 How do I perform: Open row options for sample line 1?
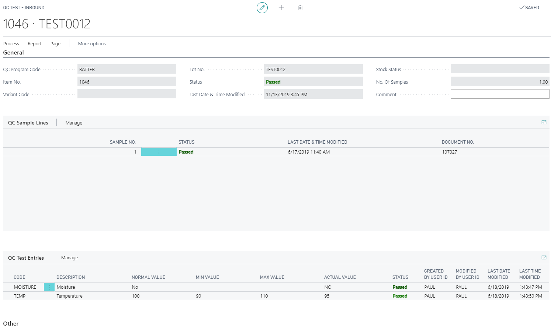(159, 152)
